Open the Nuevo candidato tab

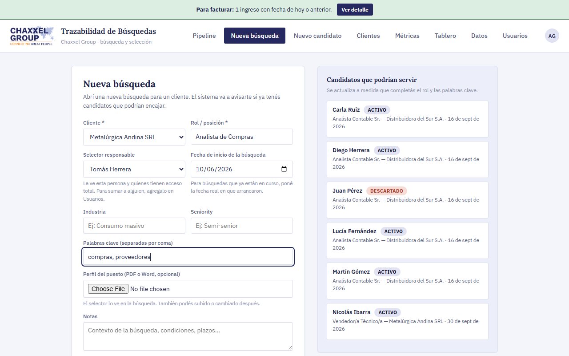tap(317, 36)
